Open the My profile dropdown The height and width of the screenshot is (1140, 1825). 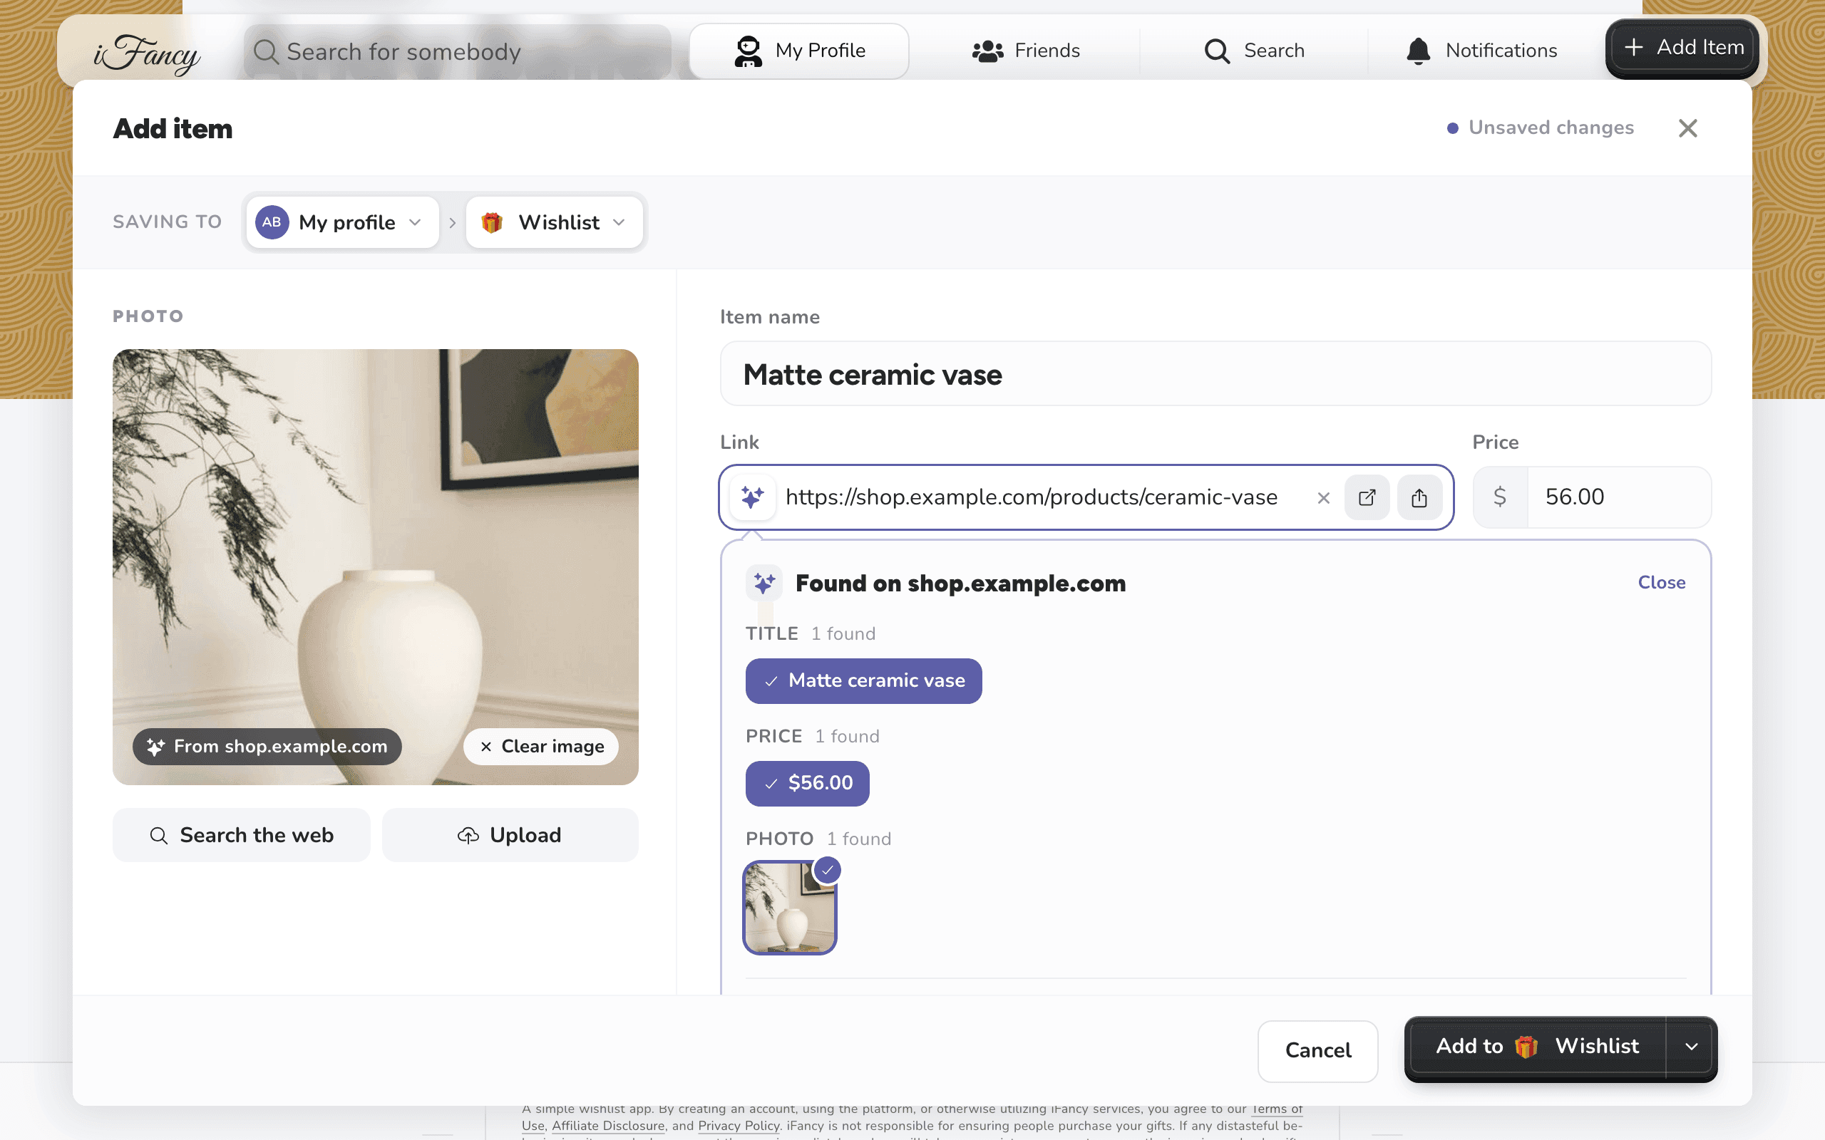342,222
